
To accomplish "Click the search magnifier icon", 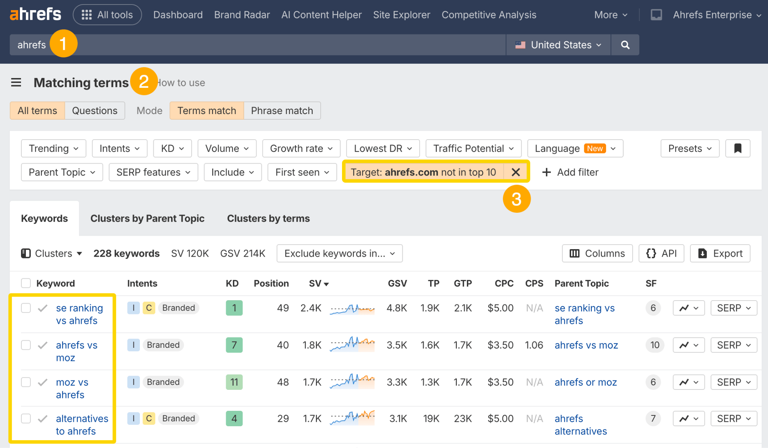I will (625, 45).
